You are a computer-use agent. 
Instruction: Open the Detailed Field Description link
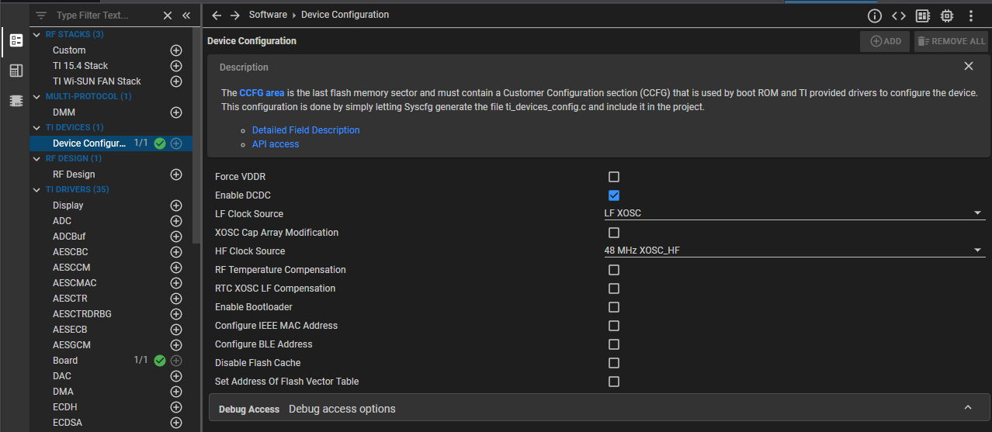(x=306, y=130)
